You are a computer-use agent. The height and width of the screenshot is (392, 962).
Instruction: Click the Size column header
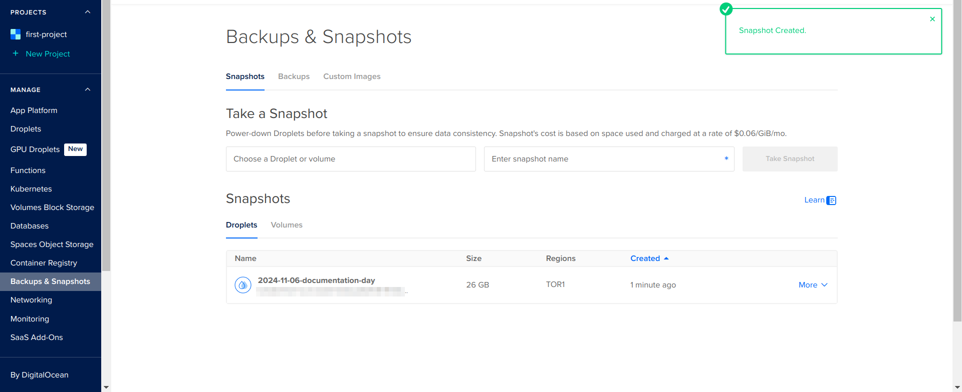coord(473,258)
